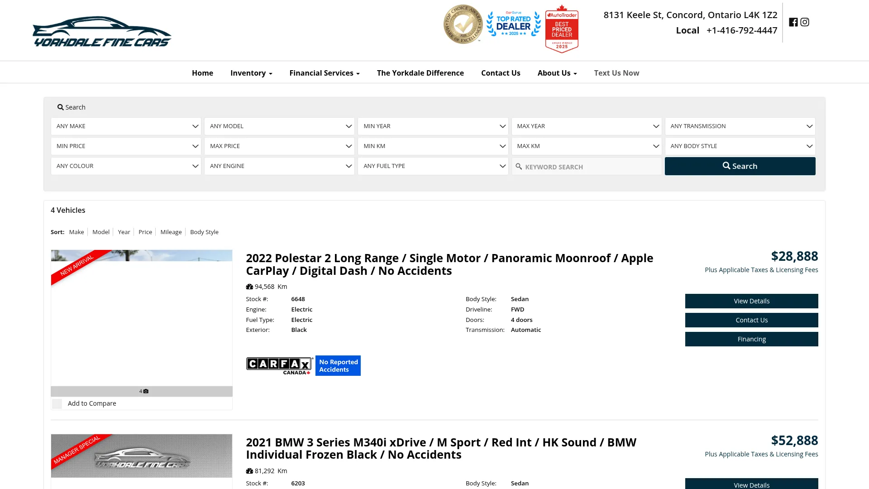
Task: Click the magnifier icon in the keyword search field
Action: point(519,167)
